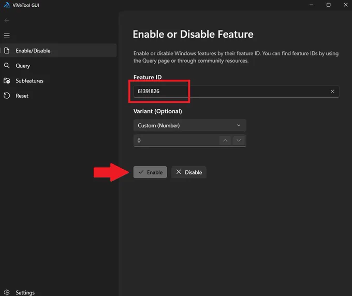352x296 pixels.
Task: Open the Query page
Action: point(58,66)
